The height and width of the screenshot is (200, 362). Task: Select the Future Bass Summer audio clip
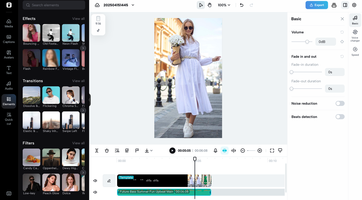[164, 192]
